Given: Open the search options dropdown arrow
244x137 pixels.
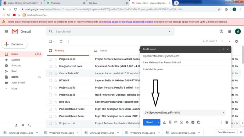Looking at the screenshot, I should click(170, 31).
